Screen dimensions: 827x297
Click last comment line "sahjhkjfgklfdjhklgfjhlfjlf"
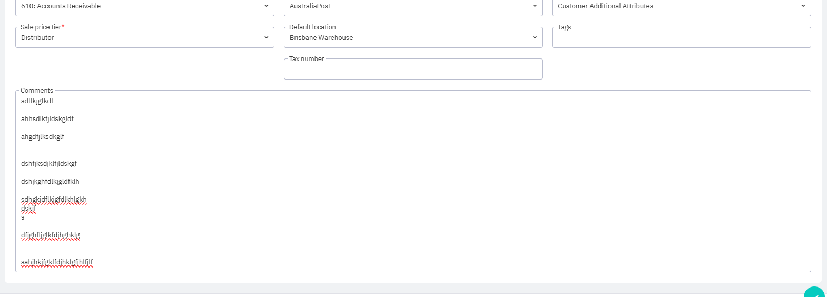coord(57,262)
